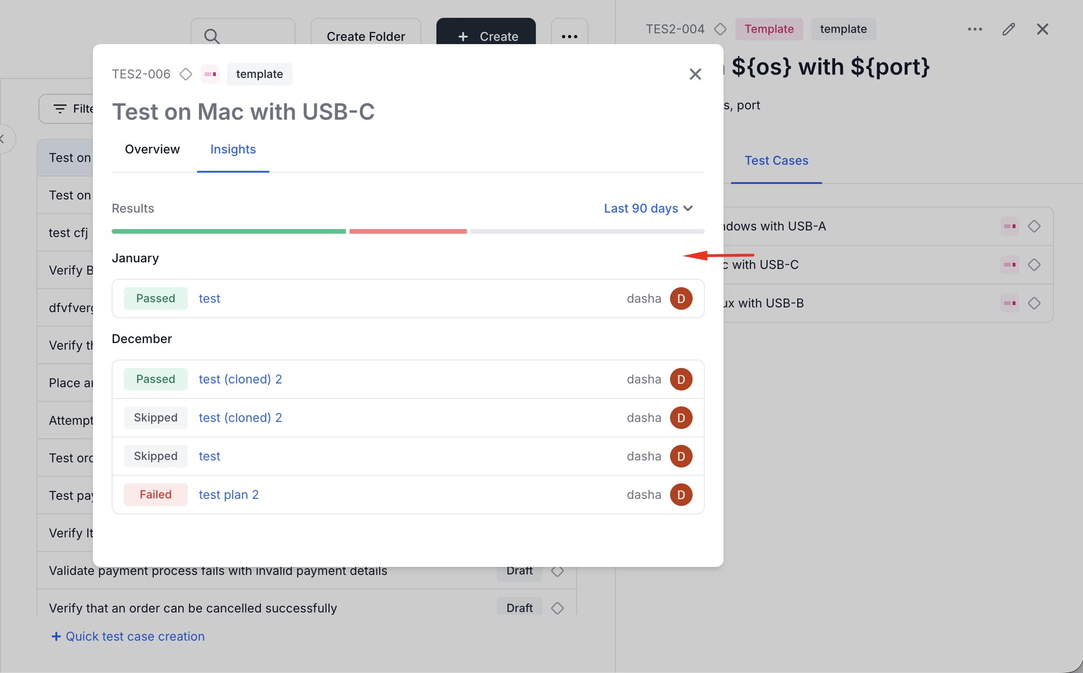Screen dimensions: 1083x673
Task: Click the 'template' tag chip next to TES2-006
Action: pyautogui.click(x=259, y=74)
